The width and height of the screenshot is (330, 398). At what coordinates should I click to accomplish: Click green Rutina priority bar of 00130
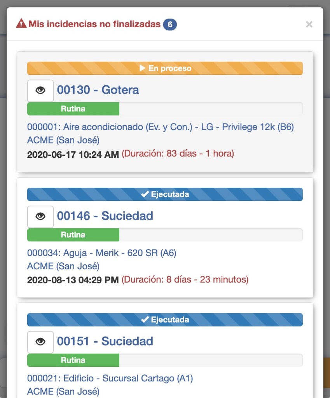point(73,109)
